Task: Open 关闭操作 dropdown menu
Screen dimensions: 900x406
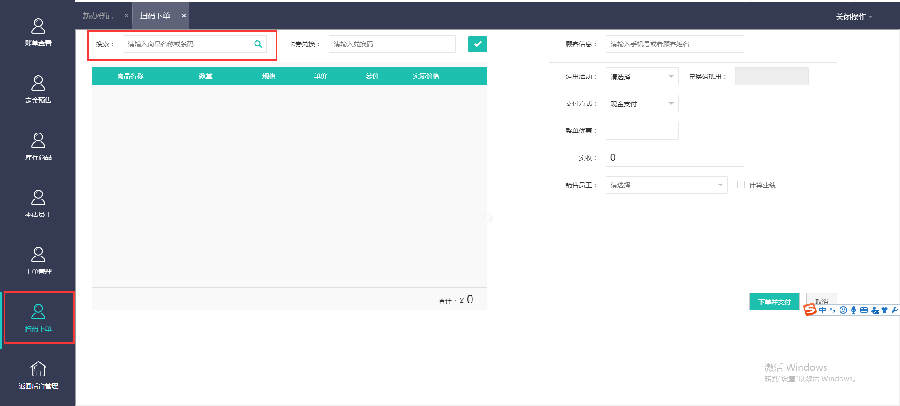Action: point(854,17)
